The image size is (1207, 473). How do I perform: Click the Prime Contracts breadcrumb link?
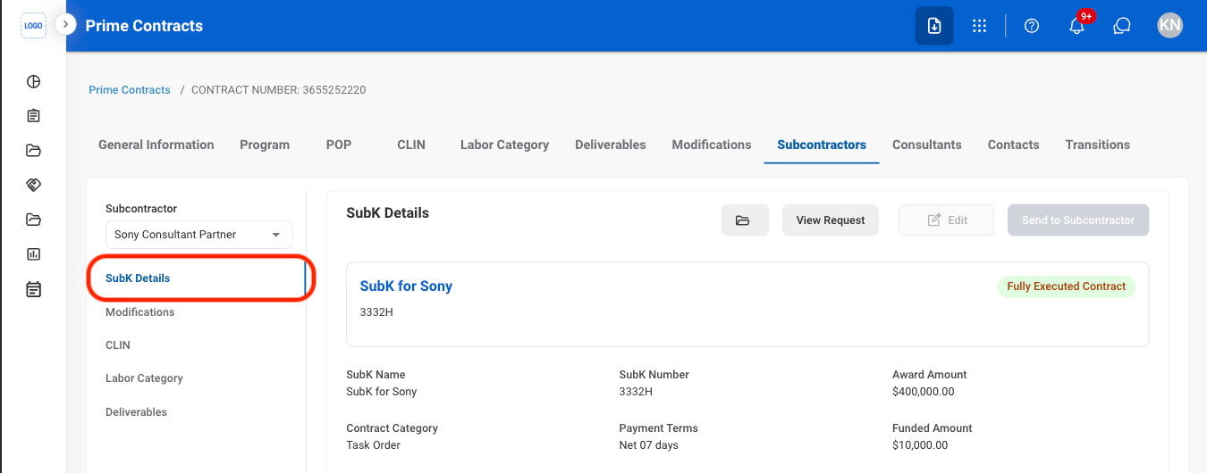[x=130, y=90]
